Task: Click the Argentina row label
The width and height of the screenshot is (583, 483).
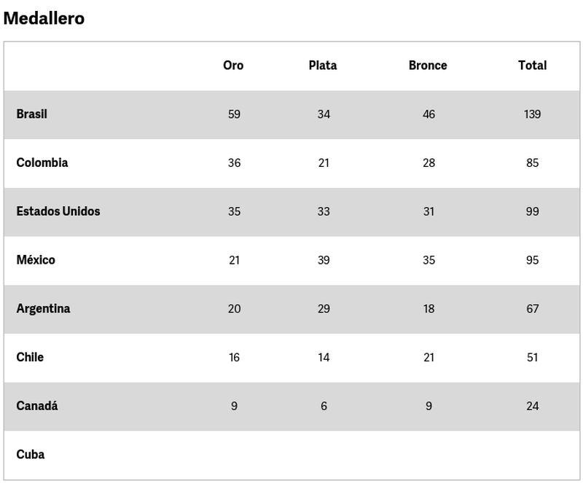Action: tap(44, 309)
